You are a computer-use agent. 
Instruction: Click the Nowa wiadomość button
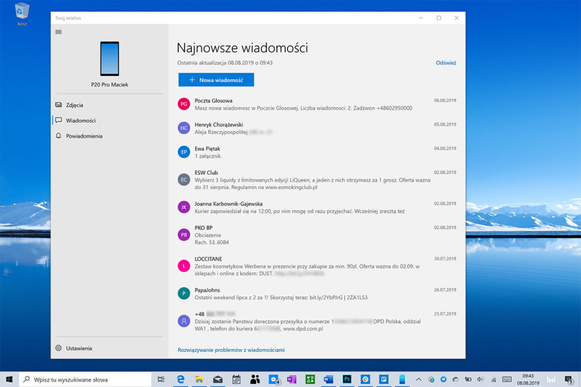pos(216,80)
